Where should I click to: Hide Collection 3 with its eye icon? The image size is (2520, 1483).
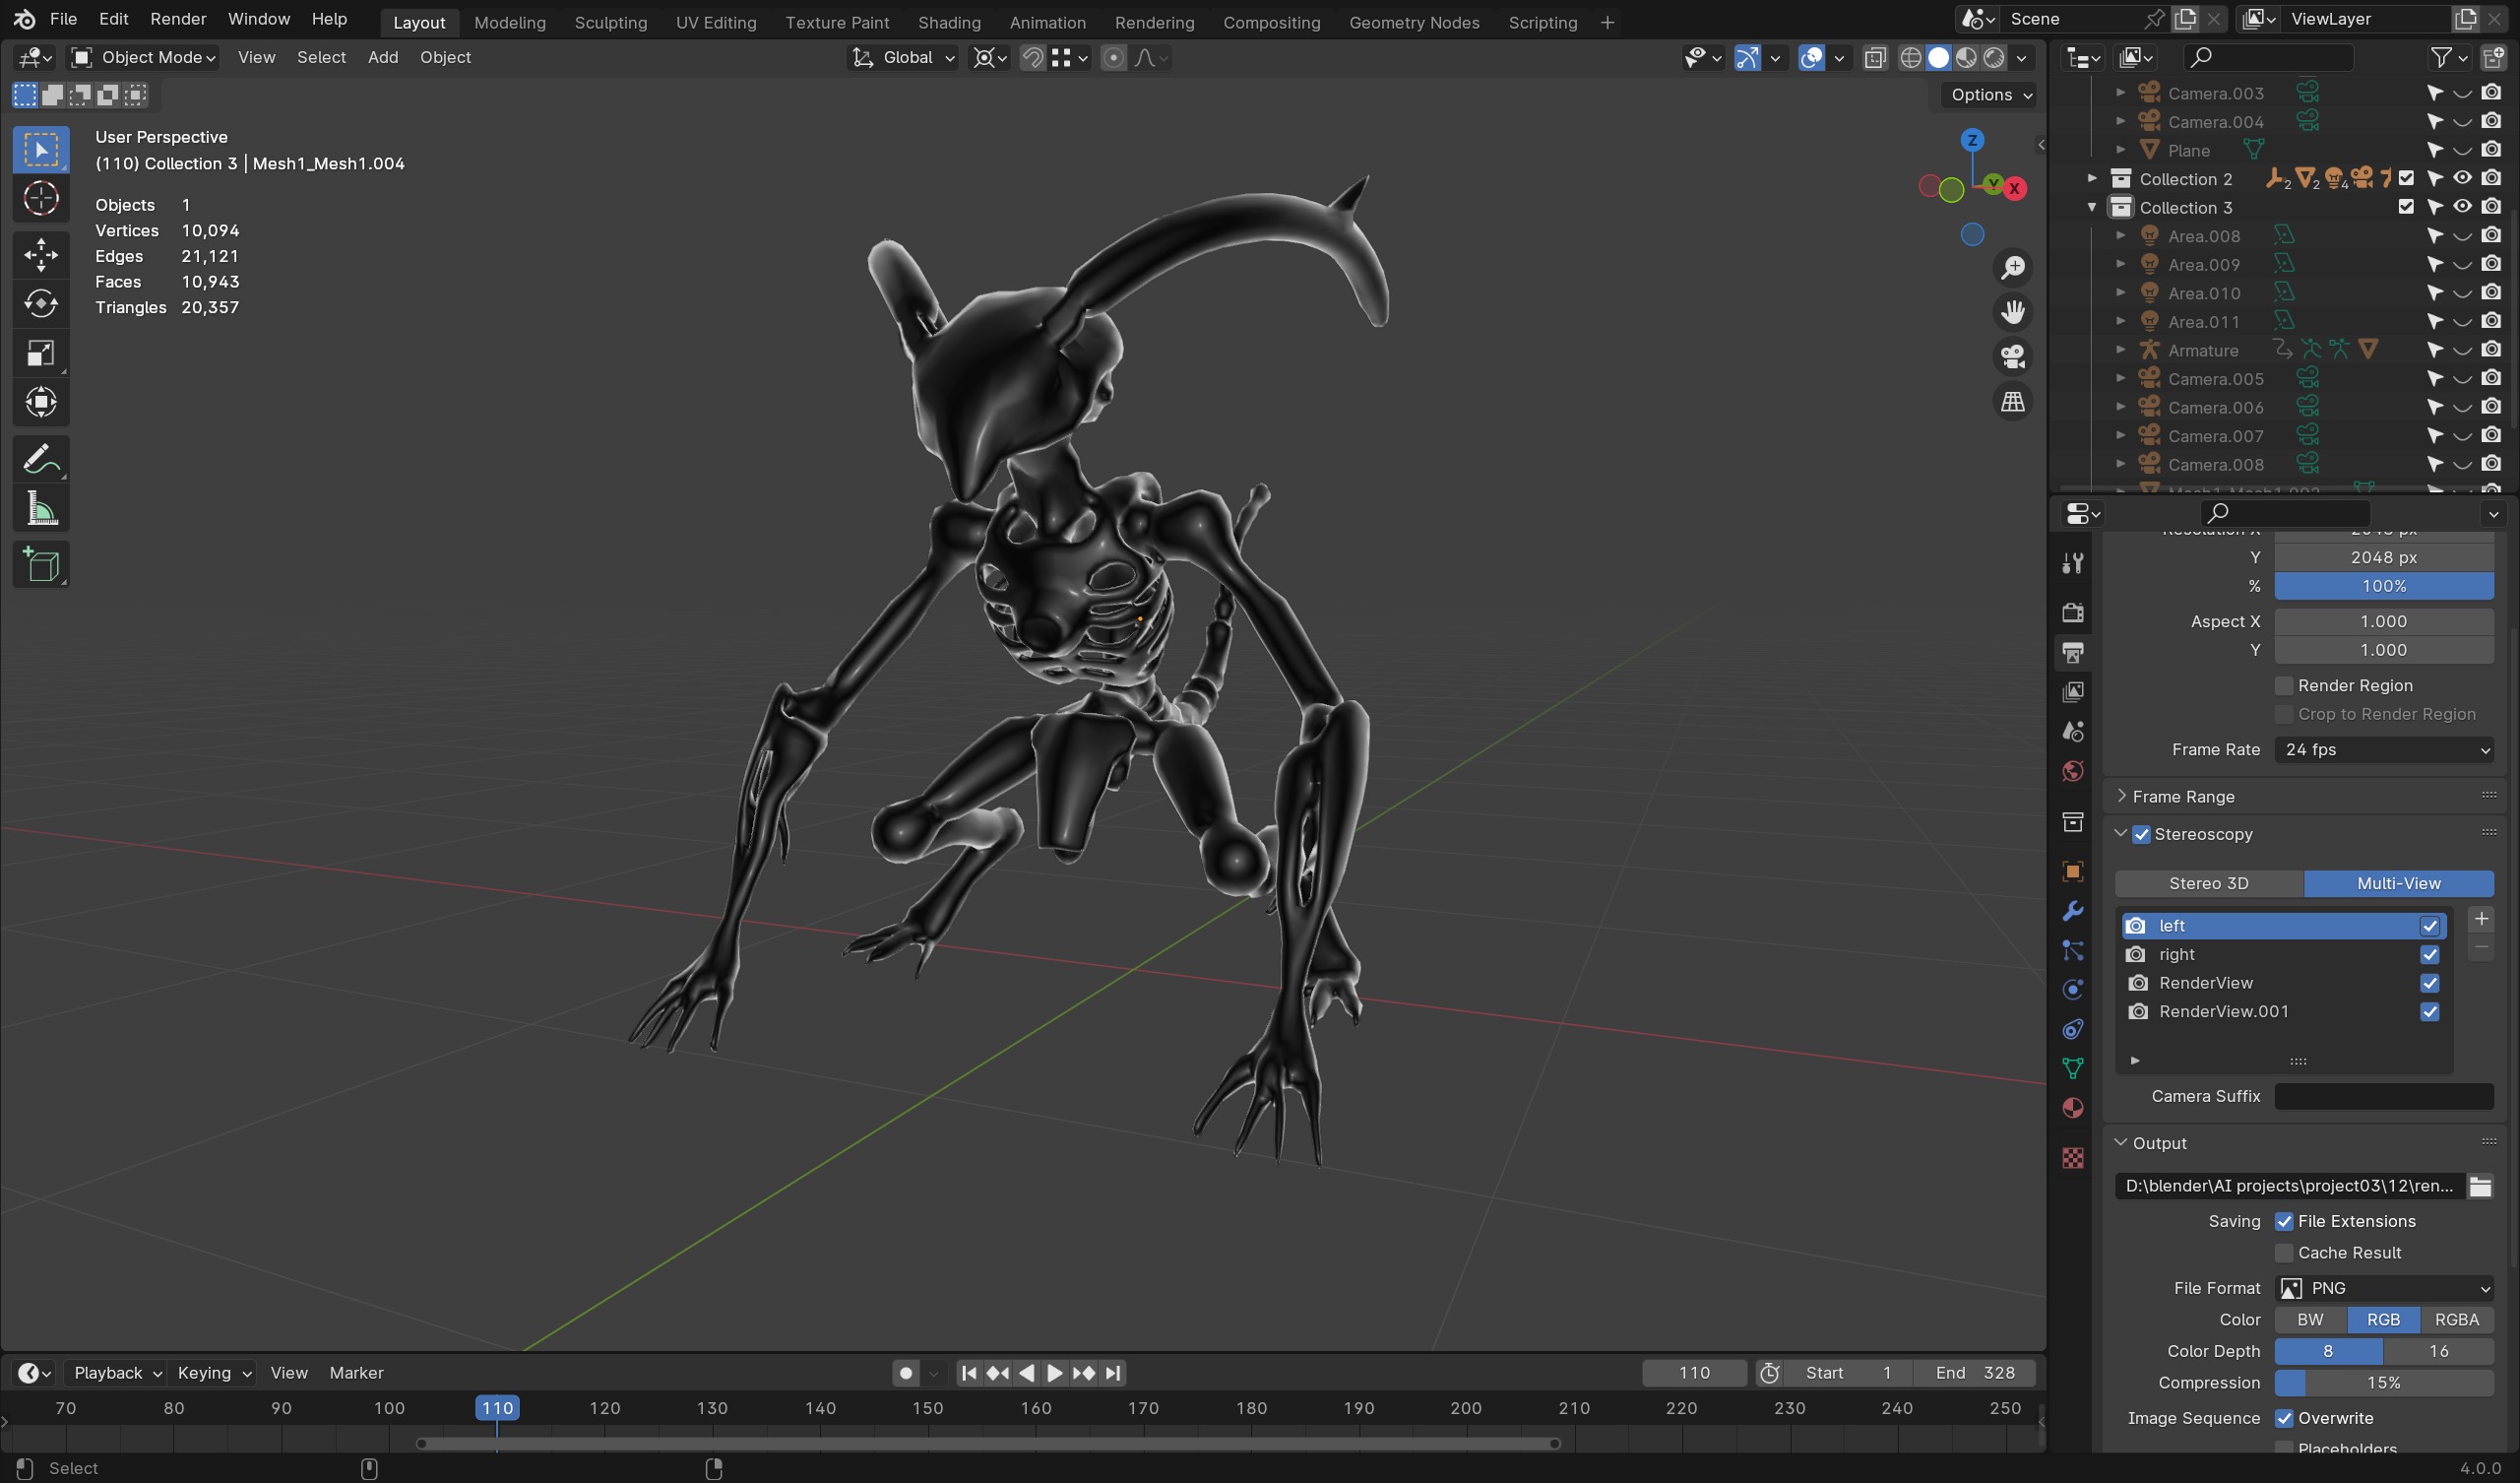pos(2462,207)
